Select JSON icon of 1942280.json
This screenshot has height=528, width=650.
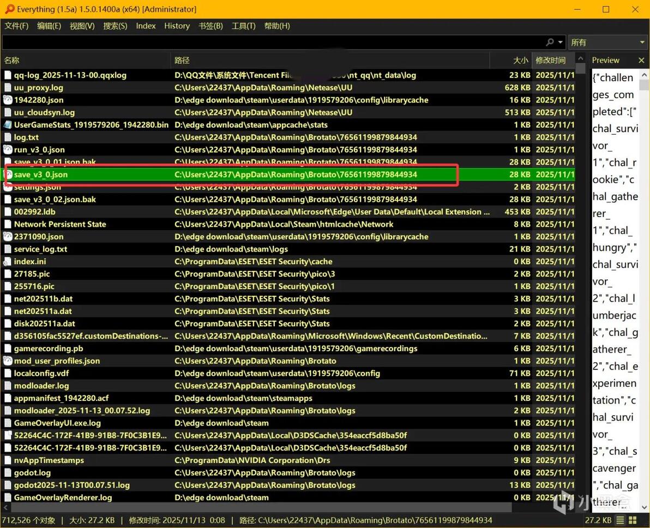8,100
